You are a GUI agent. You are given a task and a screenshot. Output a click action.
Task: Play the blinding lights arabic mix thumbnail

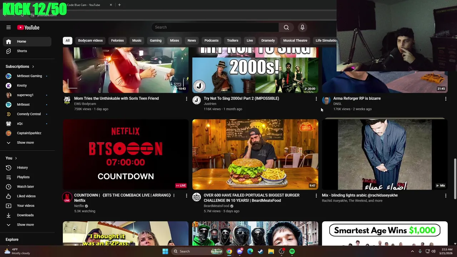point(385,154)
